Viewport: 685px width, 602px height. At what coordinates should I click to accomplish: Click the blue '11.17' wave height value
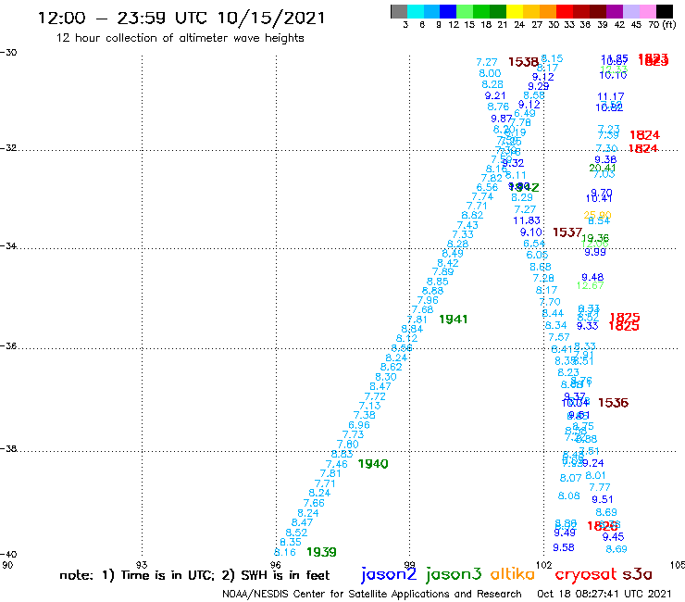pyautogui.click(x=610, y=96)
